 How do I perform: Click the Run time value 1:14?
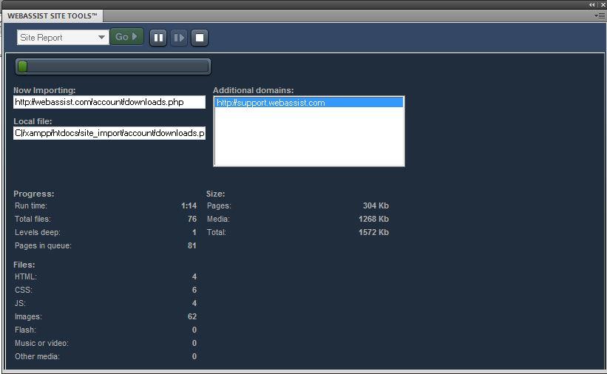pos(189,205)
